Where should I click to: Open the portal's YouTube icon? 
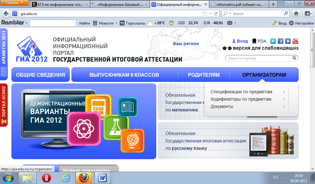295,41
